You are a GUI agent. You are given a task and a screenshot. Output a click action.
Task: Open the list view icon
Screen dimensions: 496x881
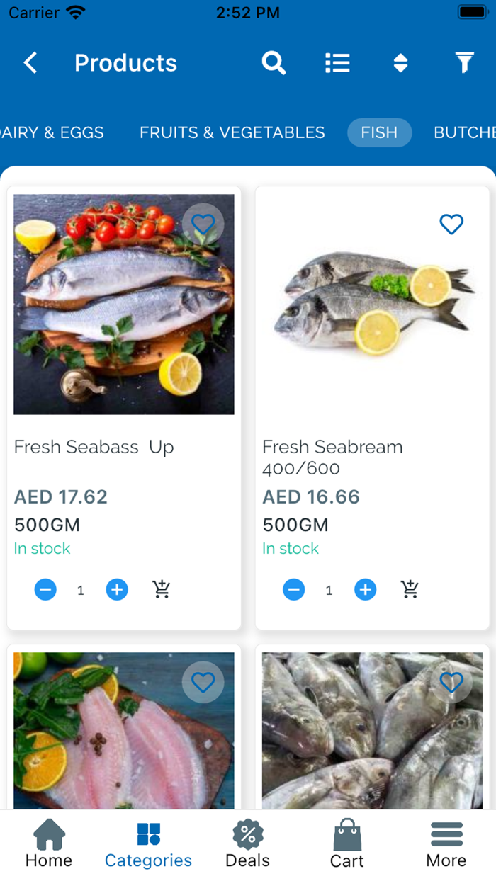tap(337, 62)
